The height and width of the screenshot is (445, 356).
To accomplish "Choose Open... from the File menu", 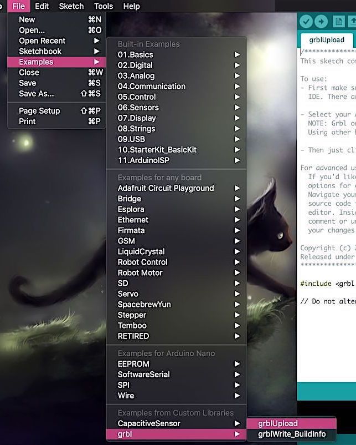I will (56, 30).
